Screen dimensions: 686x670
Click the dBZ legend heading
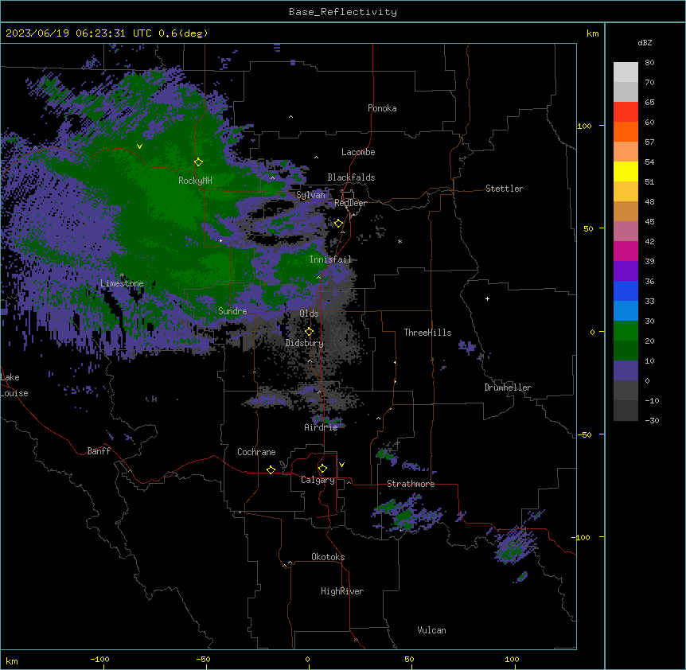pyautogui.click(x=645, y=43)
